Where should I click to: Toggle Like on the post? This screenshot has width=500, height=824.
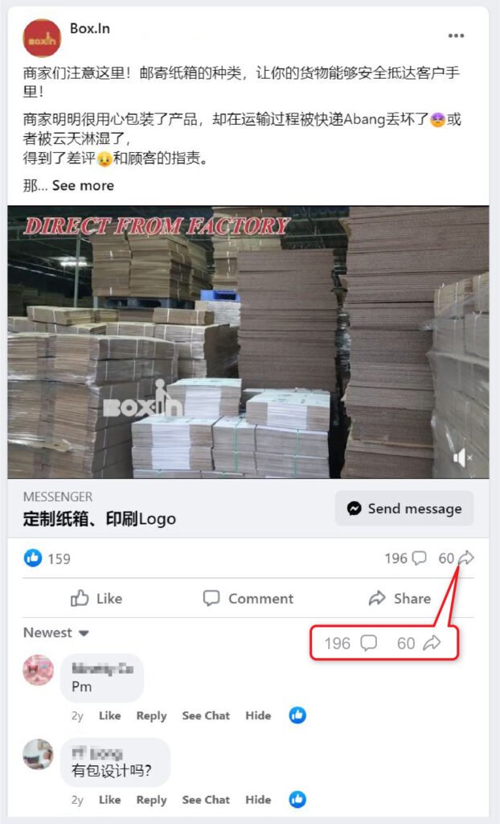point(96,599)
